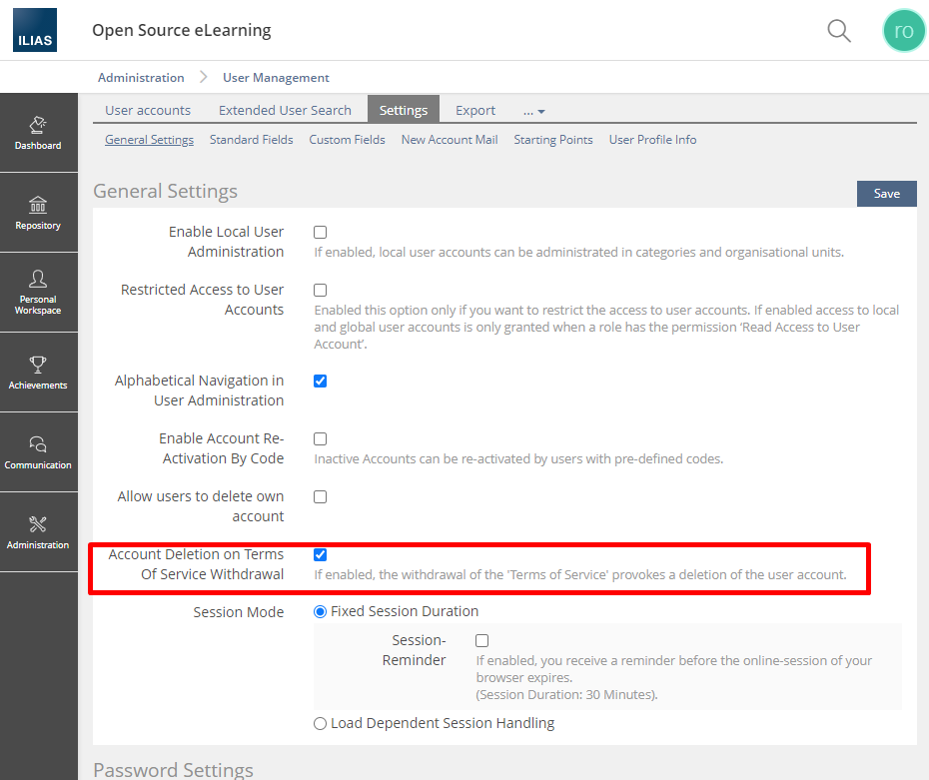Open Repository from the sidebar
This screenshot has height=780, width=929.
tap(38, 213)
